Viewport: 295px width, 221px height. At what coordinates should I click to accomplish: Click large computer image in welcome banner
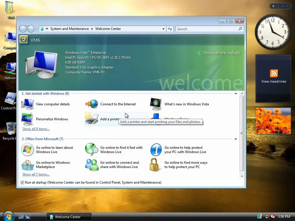pos(42,64)
